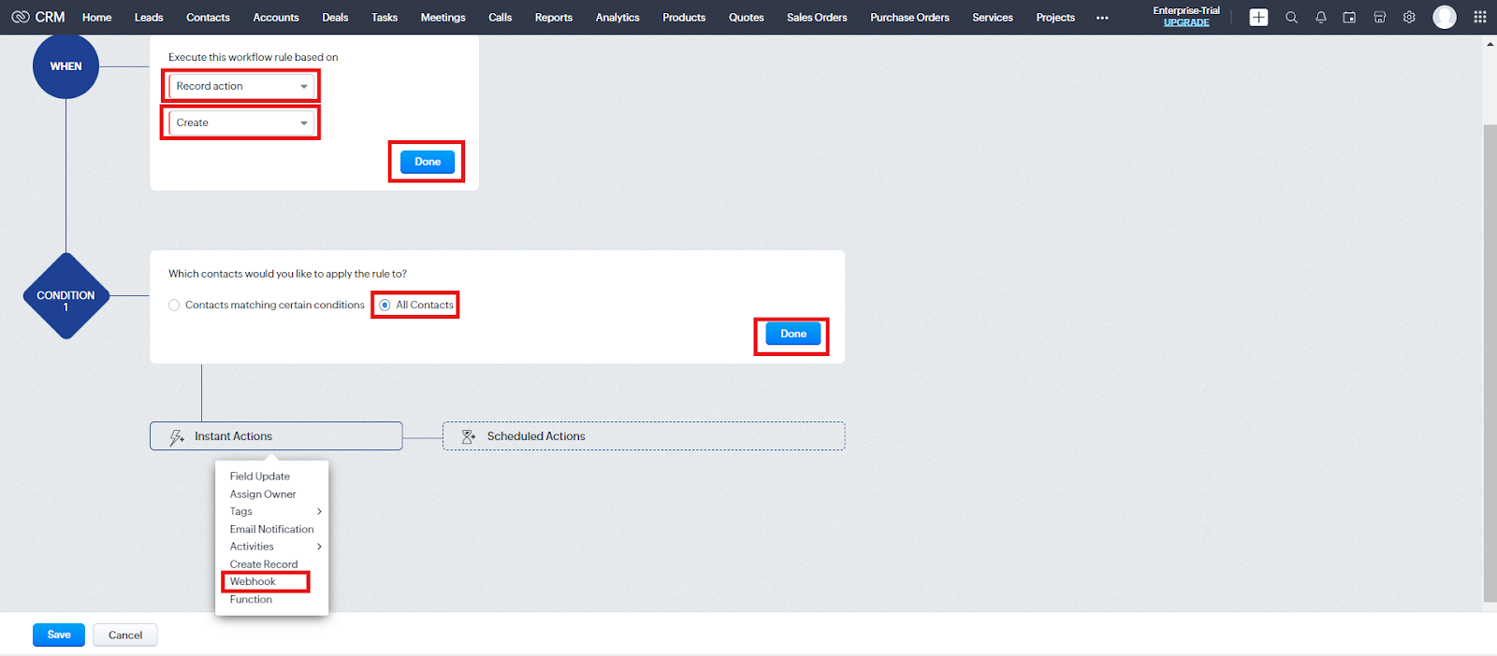Viewport: 1497px width, 656px height.
Task: Choose Webhook from the actions menu
Action: 253,582
